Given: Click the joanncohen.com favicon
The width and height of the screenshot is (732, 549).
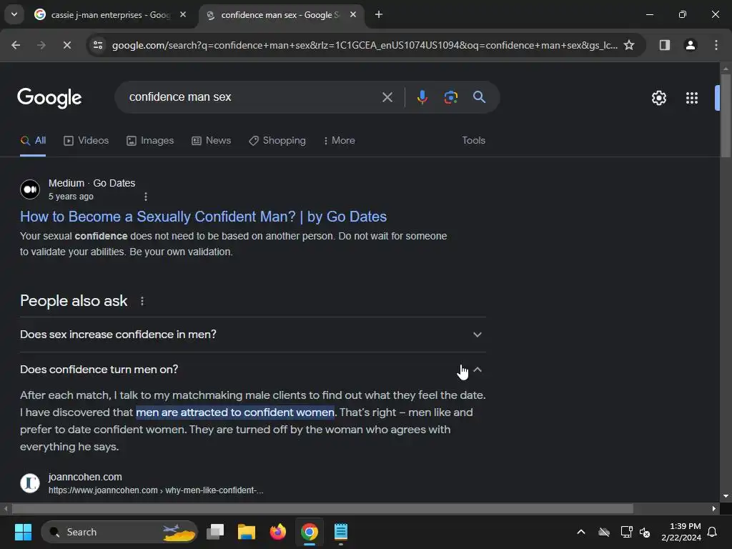Looking at the screenshot, I should pos(30,483).
